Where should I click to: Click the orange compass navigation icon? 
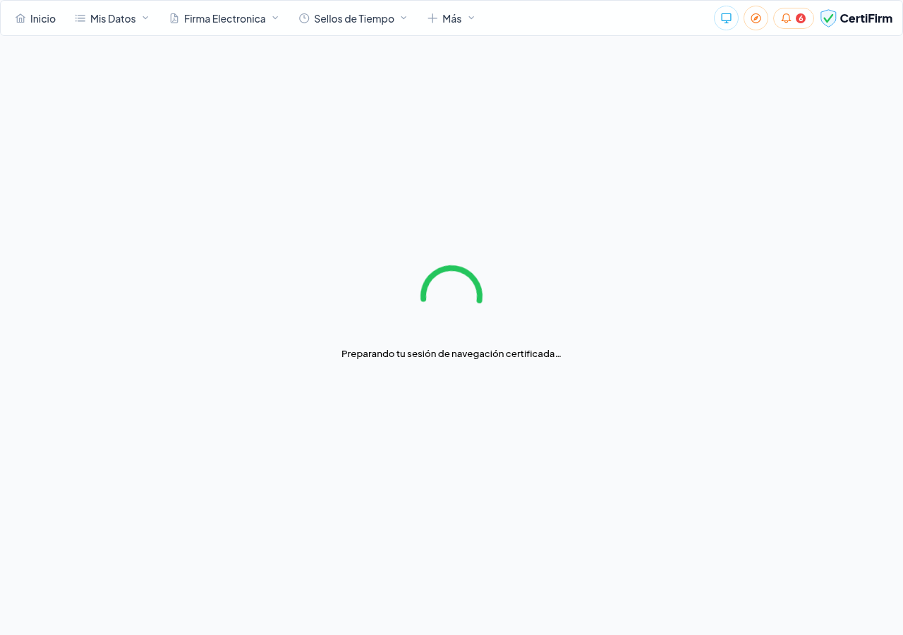point(756,18)
